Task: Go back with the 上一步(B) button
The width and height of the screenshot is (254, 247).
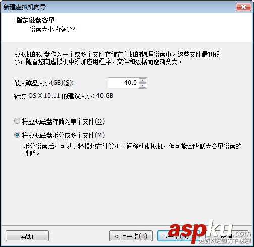Action: tap(131, 236)
